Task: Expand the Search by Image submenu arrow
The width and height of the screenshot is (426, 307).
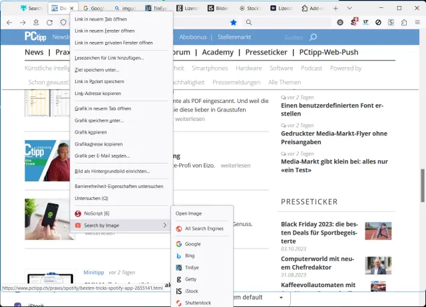Action: point(165,225)
